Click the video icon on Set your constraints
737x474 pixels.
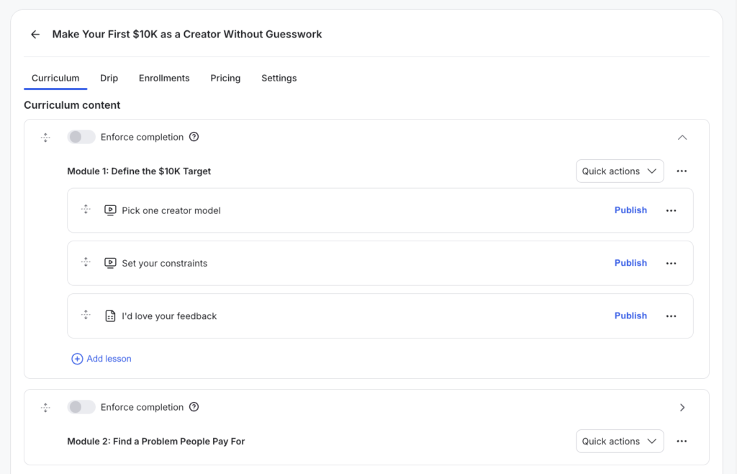pos(110,262)
